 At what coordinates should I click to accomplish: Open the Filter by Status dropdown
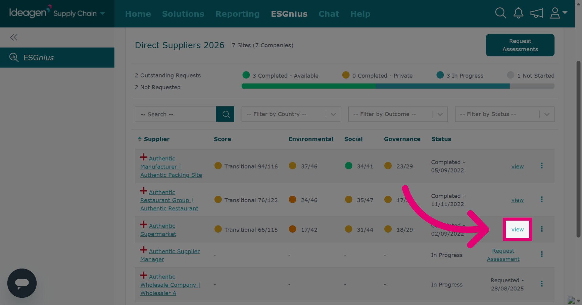[x=505, y=114]
